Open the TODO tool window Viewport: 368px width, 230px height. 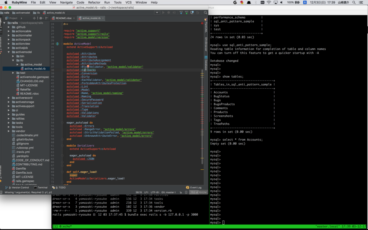[59, 188]
